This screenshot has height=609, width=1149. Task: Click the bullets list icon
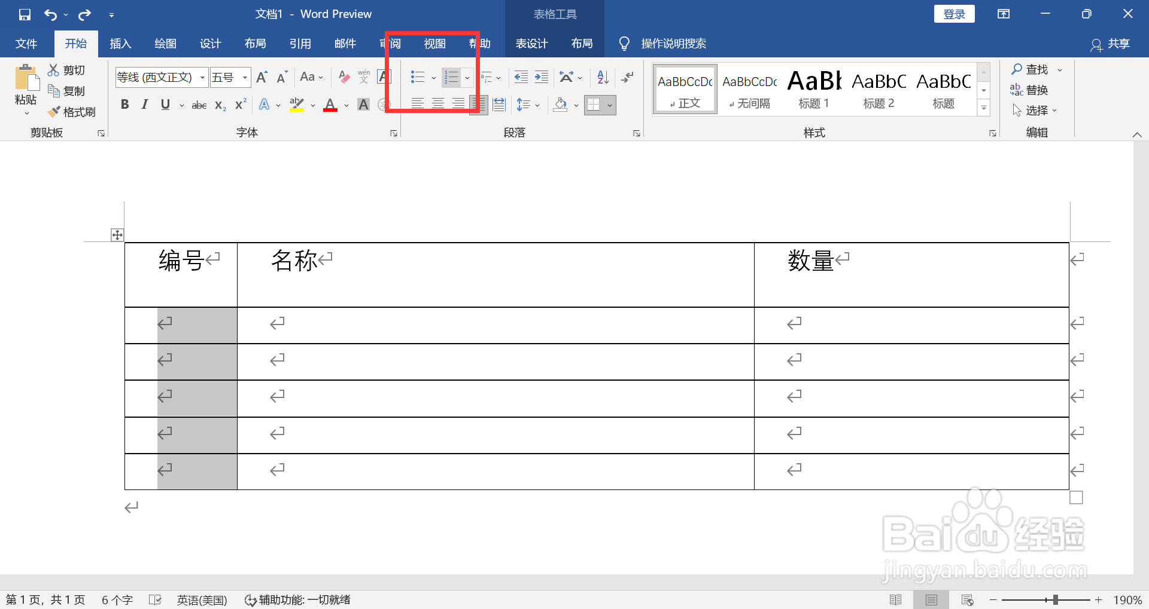pyautogui.click(x=417, y=76)
